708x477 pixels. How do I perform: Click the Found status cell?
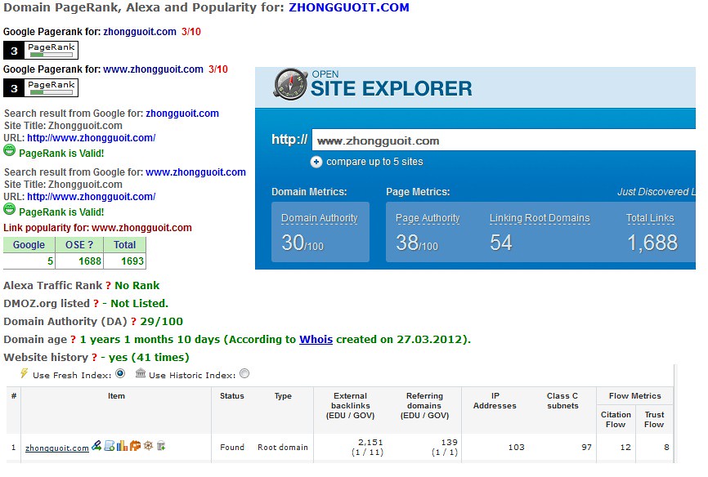coord(232,448)
